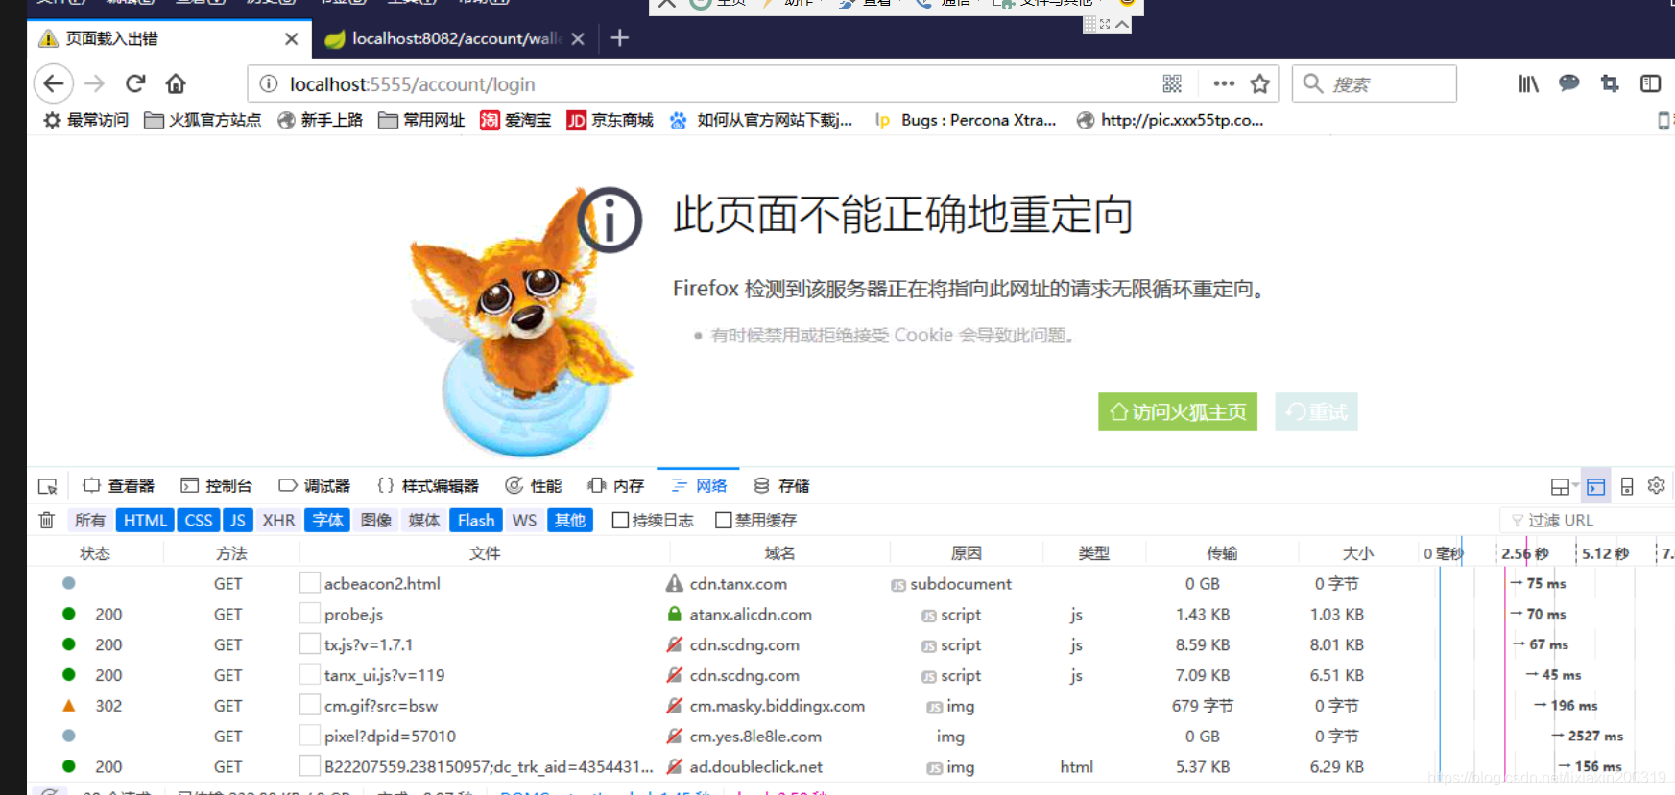Viewport: 1675px width, 795px height.
Task: Open the 火狐官方站点 bookmarks folder
Action: 203,120
